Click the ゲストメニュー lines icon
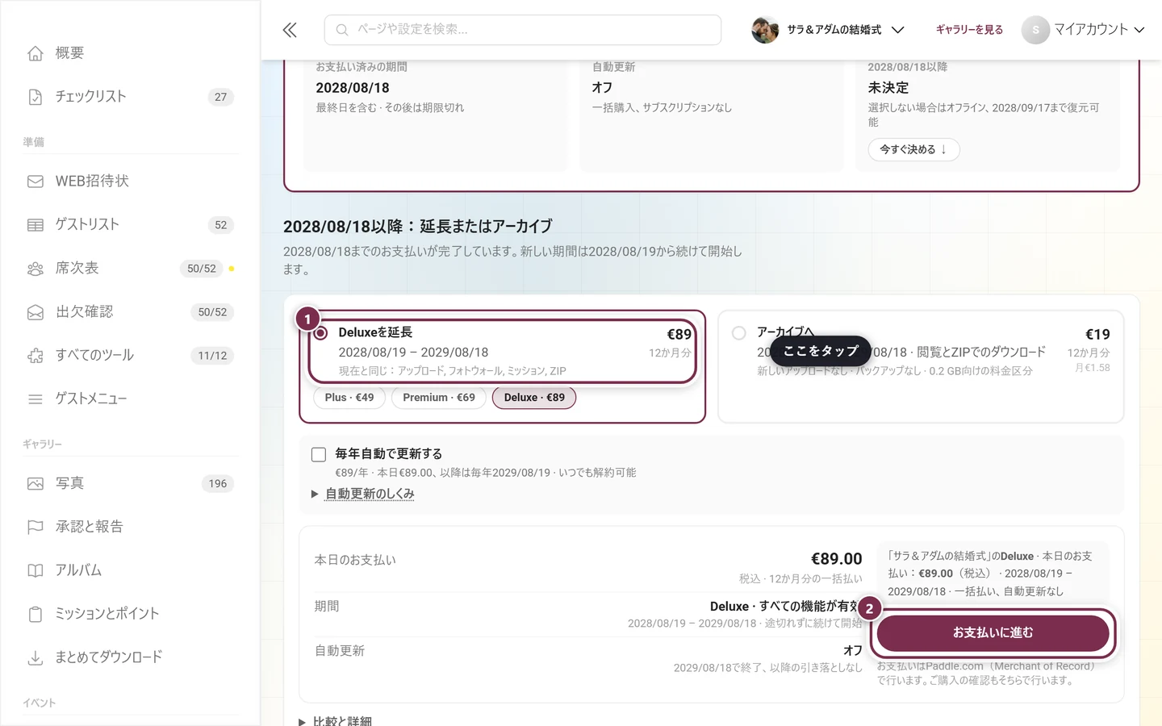 tap(36, 399)
